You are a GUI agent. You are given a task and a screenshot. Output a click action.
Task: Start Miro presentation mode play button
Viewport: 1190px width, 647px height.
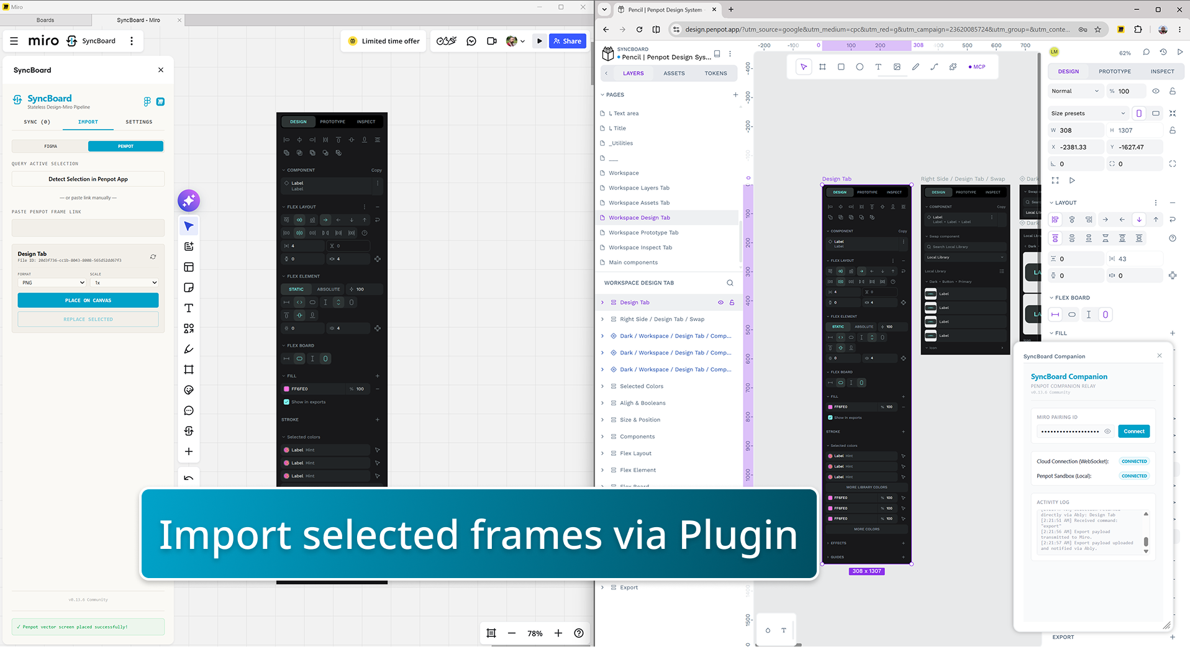539,41
